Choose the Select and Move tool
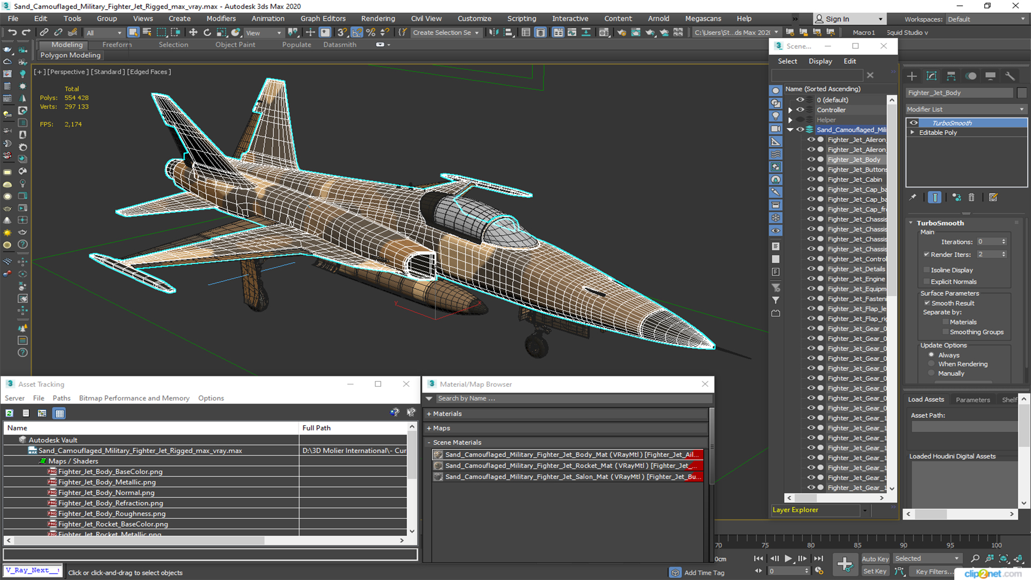This screenshot has width=1031, height=580. (193, 33)
